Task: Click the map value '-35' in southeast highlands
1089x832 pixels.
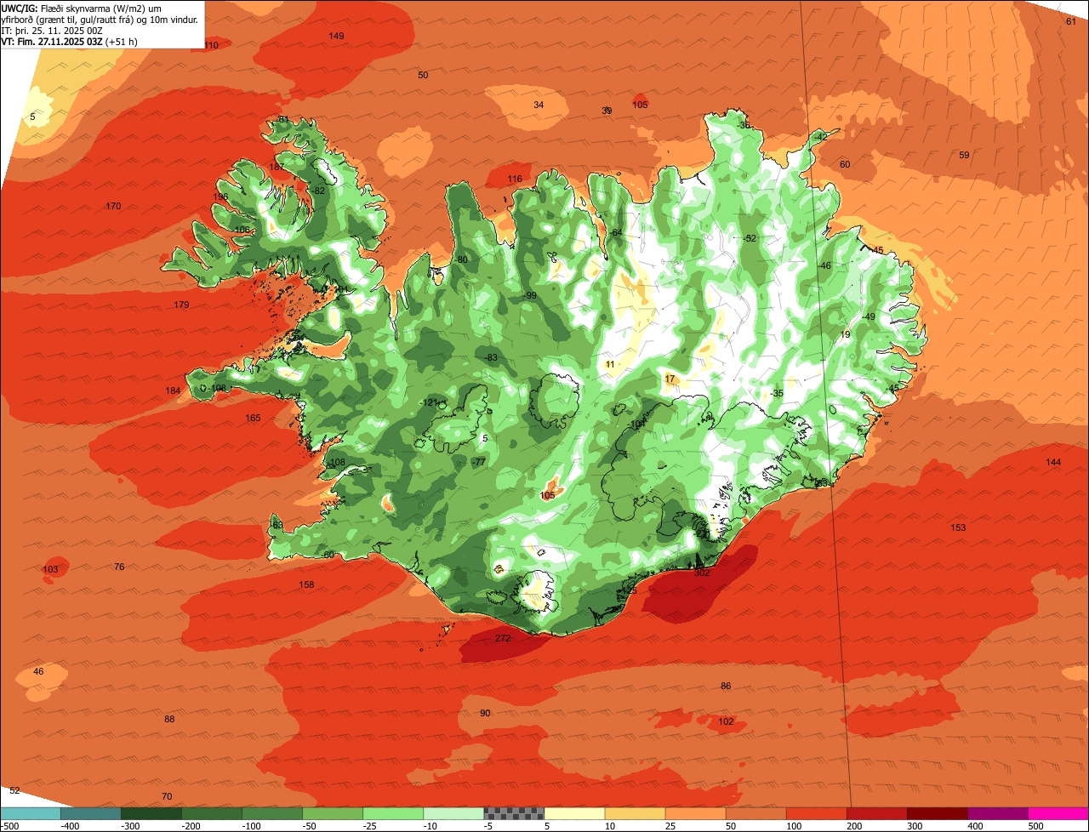Action: point(776,393)
